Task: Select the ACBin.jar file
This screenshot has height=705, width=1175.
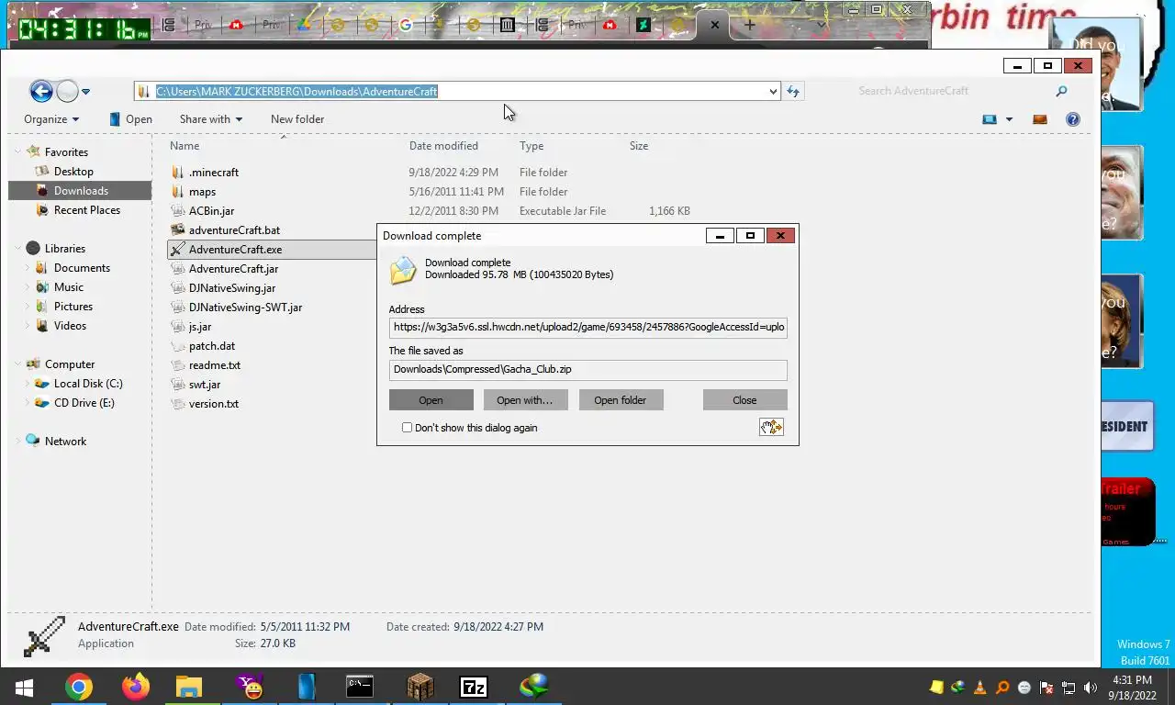Action: click(211, 211)
